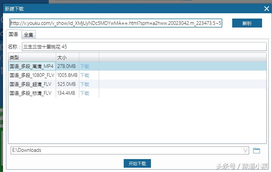This screenshot has width=272, height=172.
Task: Click the 开始下载 button
Action: click(137, 163)
